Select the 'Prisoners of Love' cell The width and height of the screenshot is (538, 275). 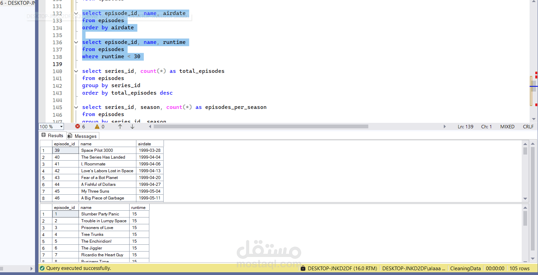104,228
